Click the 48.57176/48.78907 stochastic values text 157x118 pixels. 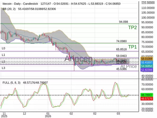pyautogui.click(x=35, y=83)
